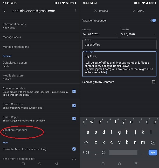Tap the blue enter key
This screenshot has height=168, width=159.
[x=153, y=152]
